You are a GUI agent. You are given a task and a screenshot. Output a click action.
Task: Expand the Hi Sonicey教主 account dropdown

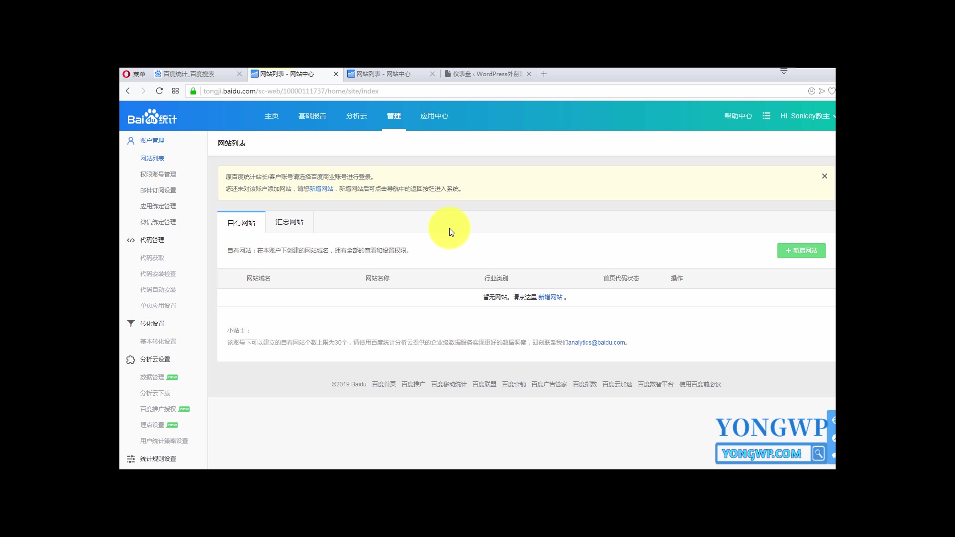tap(807, 116)
